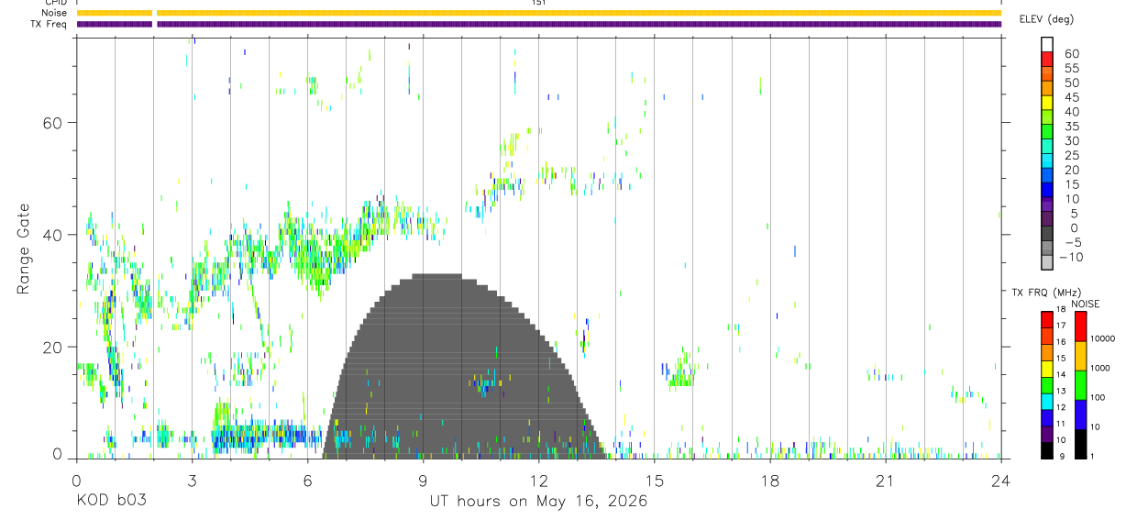Click the 9 tick label on UT axis
This screenshot has height=520, width=1126.
coord(423,481)
